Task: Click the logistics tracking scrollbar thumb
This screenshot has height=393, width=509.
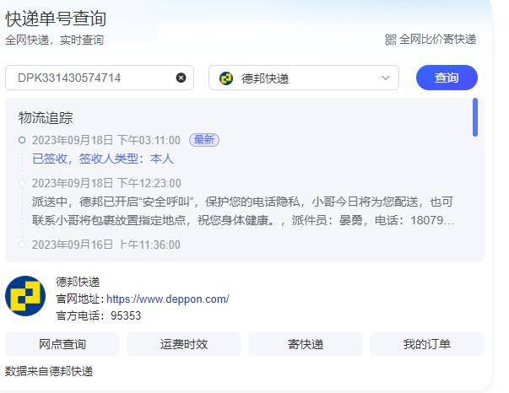Action: pyautogui.click(x=475, y=117)
